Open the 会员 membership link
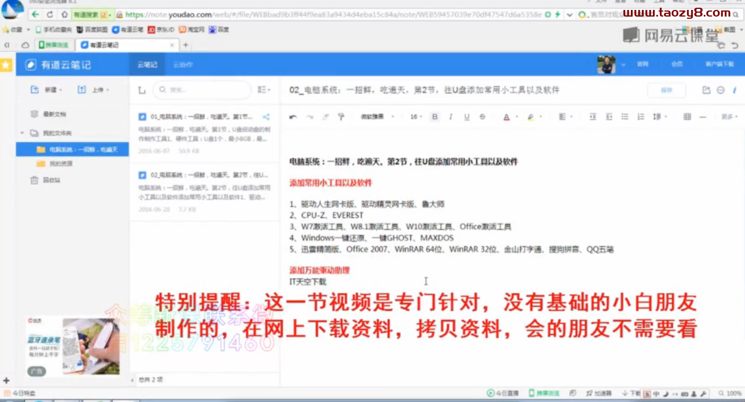Screen dimensions: 745x402 (x=677, y=65)
